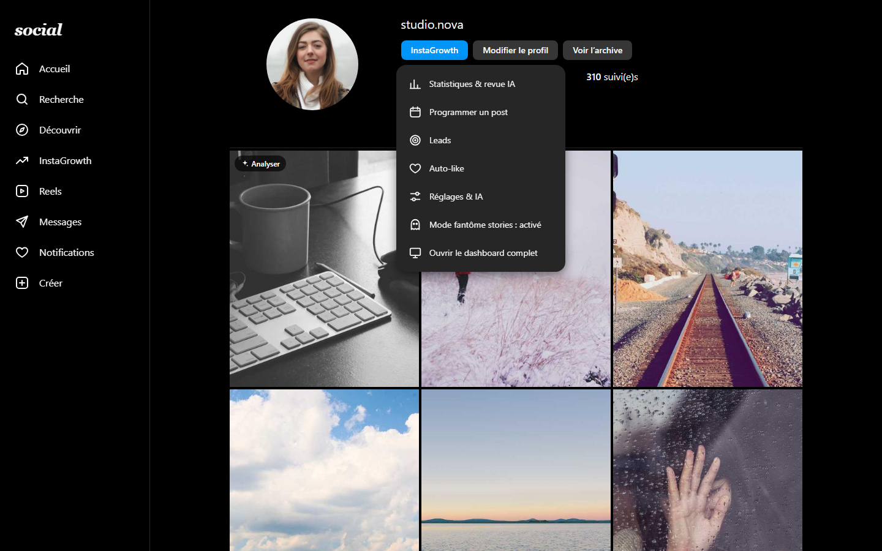Click the Messages paper plane icon
This screenshot has height=551, width=882.
coord(22,222)
